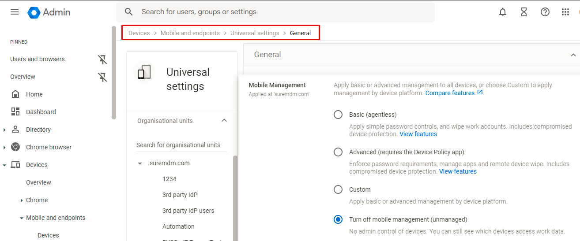The height and width of the screenshot is (241, 580).
Task: Open the pinned Overview page
Action: [x=23, y=77]
